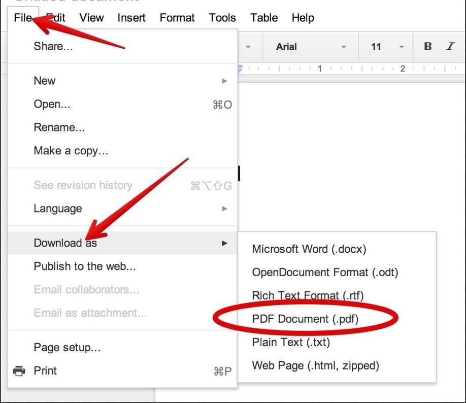Click the printer icon beside Print
The width and height of the screenshot is (466, 403).
18,371
